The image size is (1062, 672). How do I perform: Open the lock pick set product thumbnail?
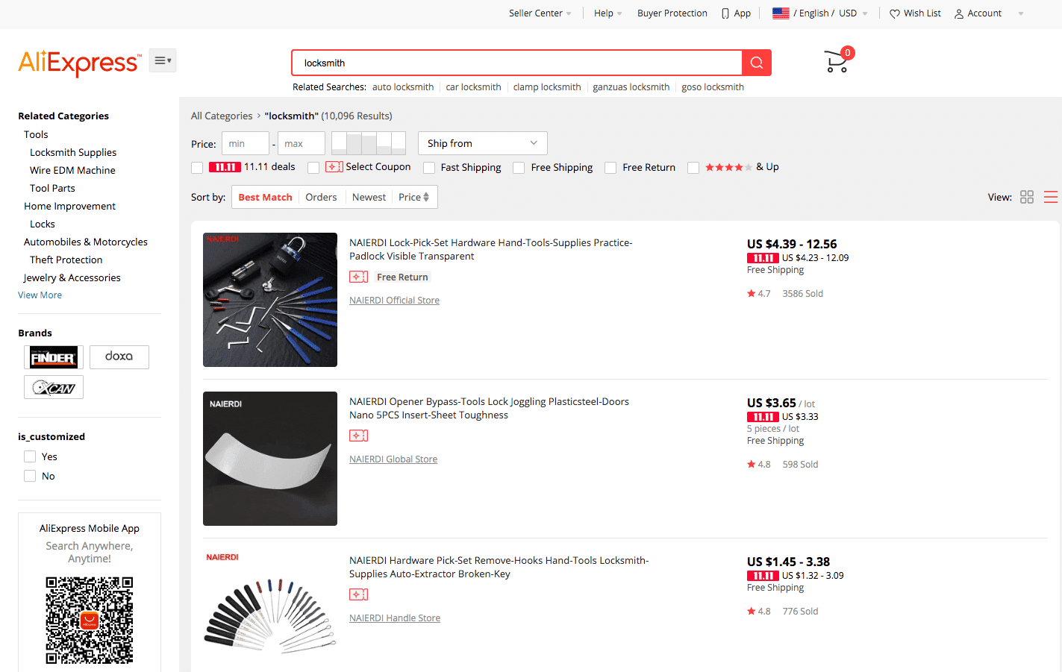270,300
